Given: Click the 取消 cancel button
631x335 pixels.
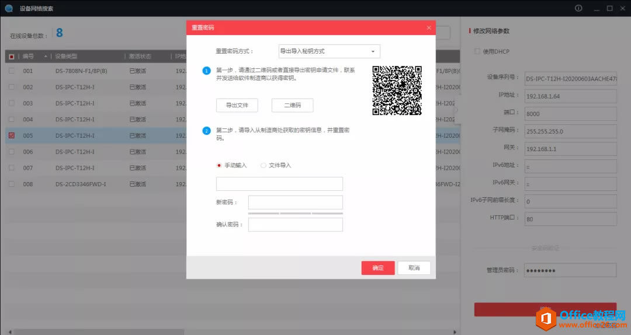Looking at the screenshot, I should tap(414, 268).
